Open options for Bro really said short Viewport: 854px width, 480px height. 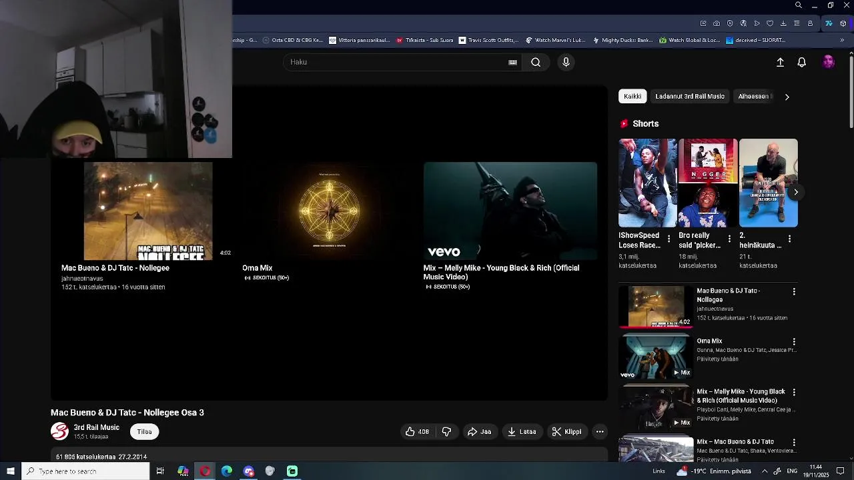[729, 239]
